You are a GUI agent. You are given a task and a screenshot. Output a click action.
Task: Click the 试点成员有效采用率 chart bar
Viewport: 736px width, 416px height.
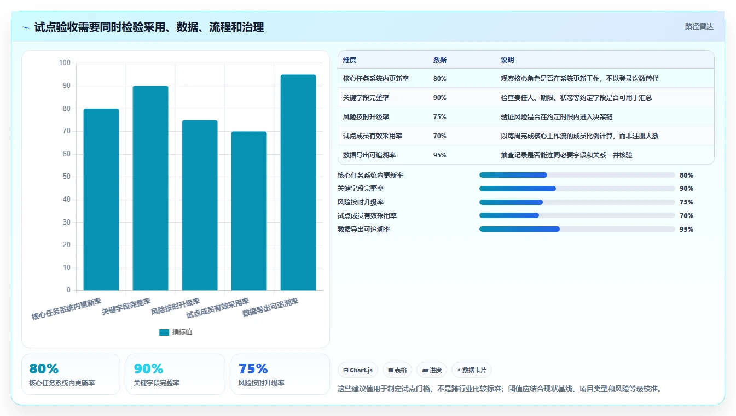click(249, 211)
